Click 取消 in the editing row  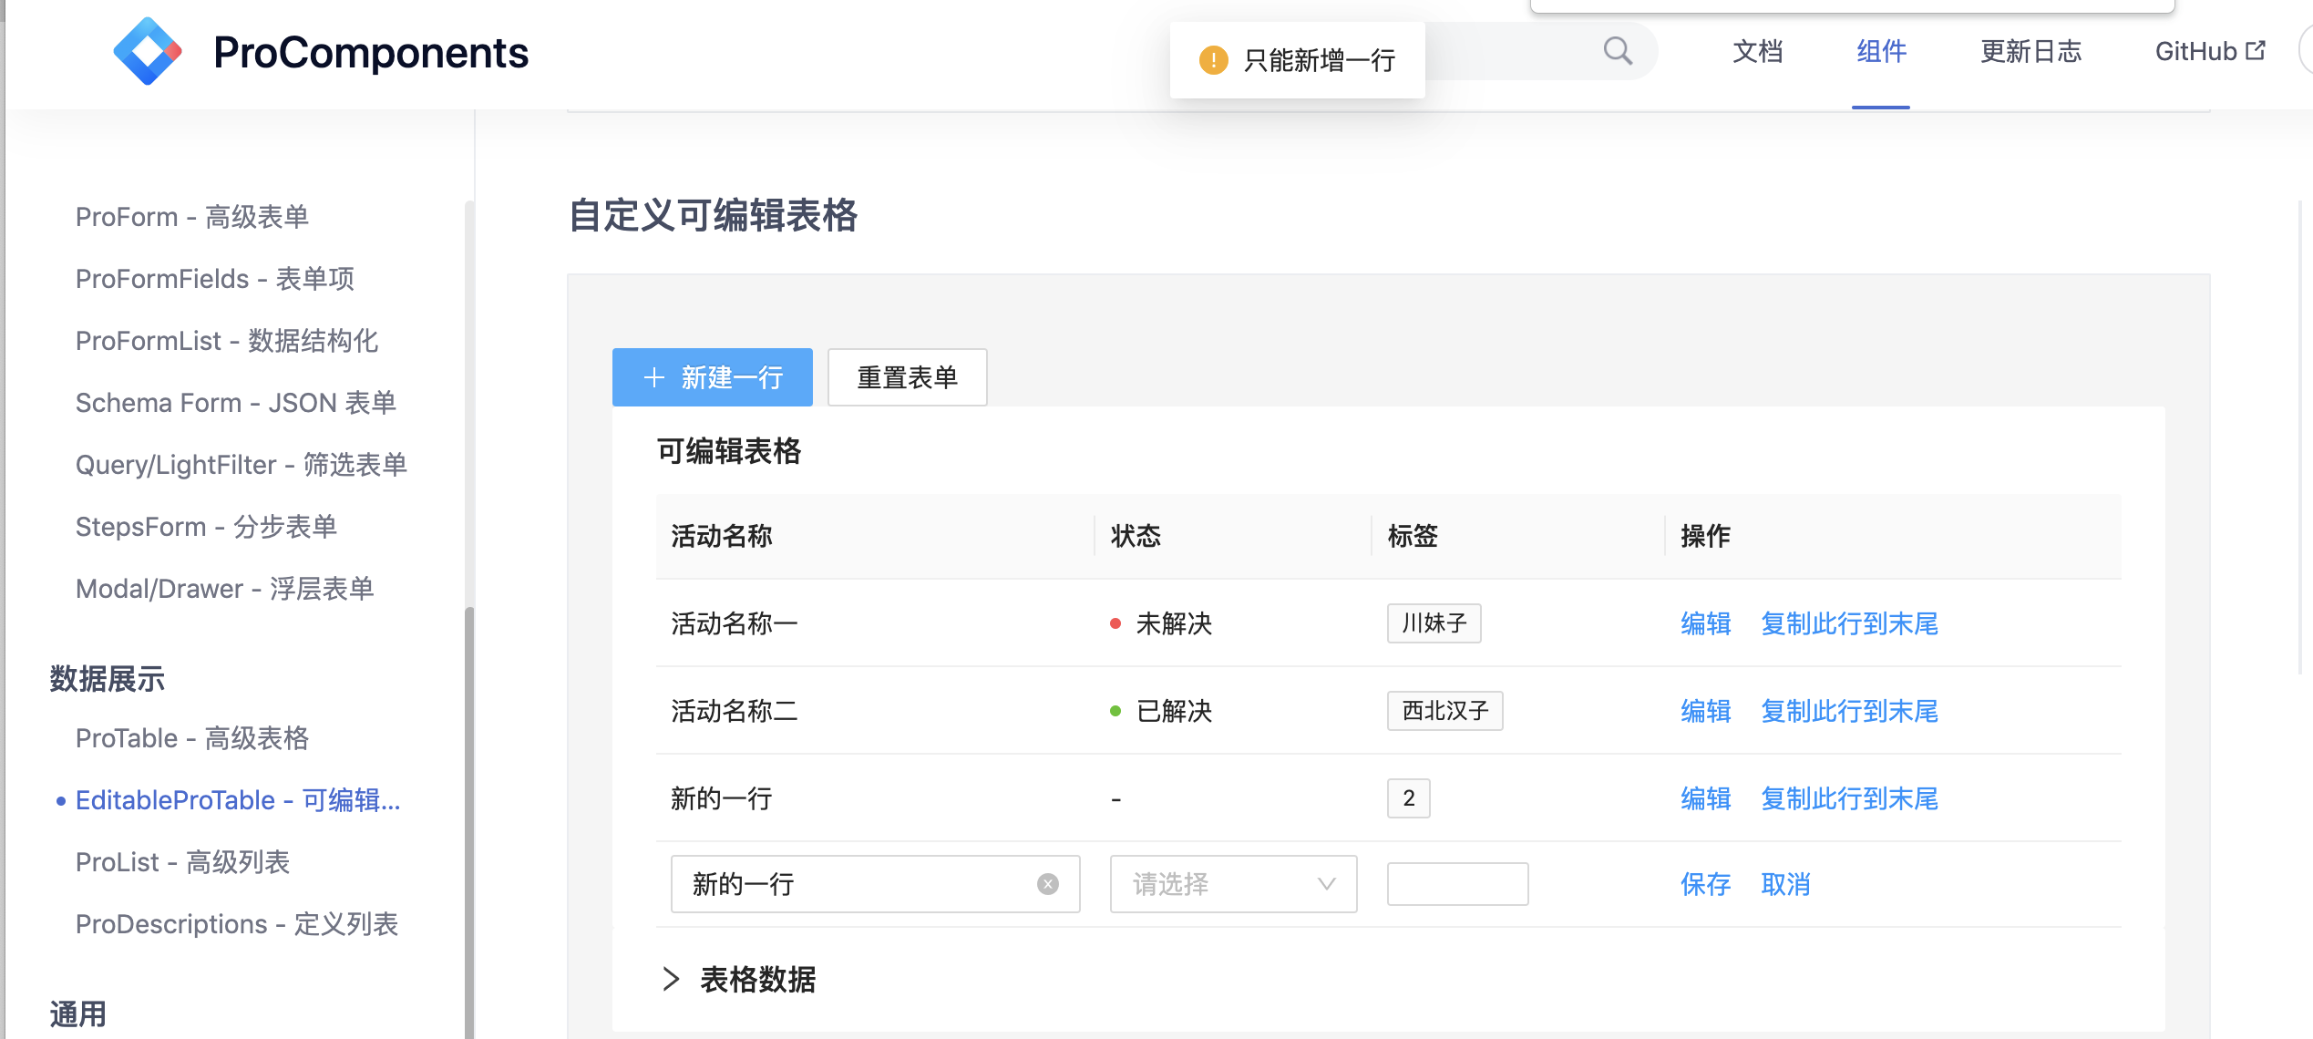(1786, 884)
